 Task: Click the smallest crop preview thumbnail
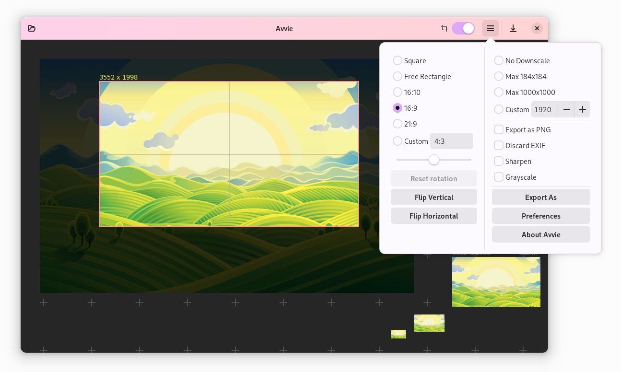[x=398, y=334]
